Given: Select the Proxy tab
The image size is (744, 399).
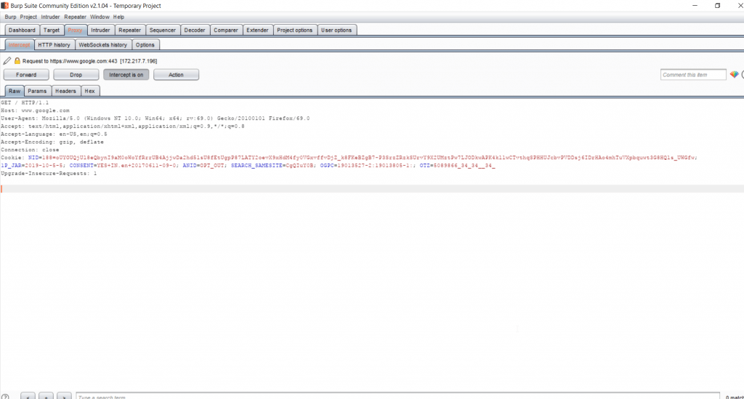Looking at the screenshot, I should coord(75,30).
